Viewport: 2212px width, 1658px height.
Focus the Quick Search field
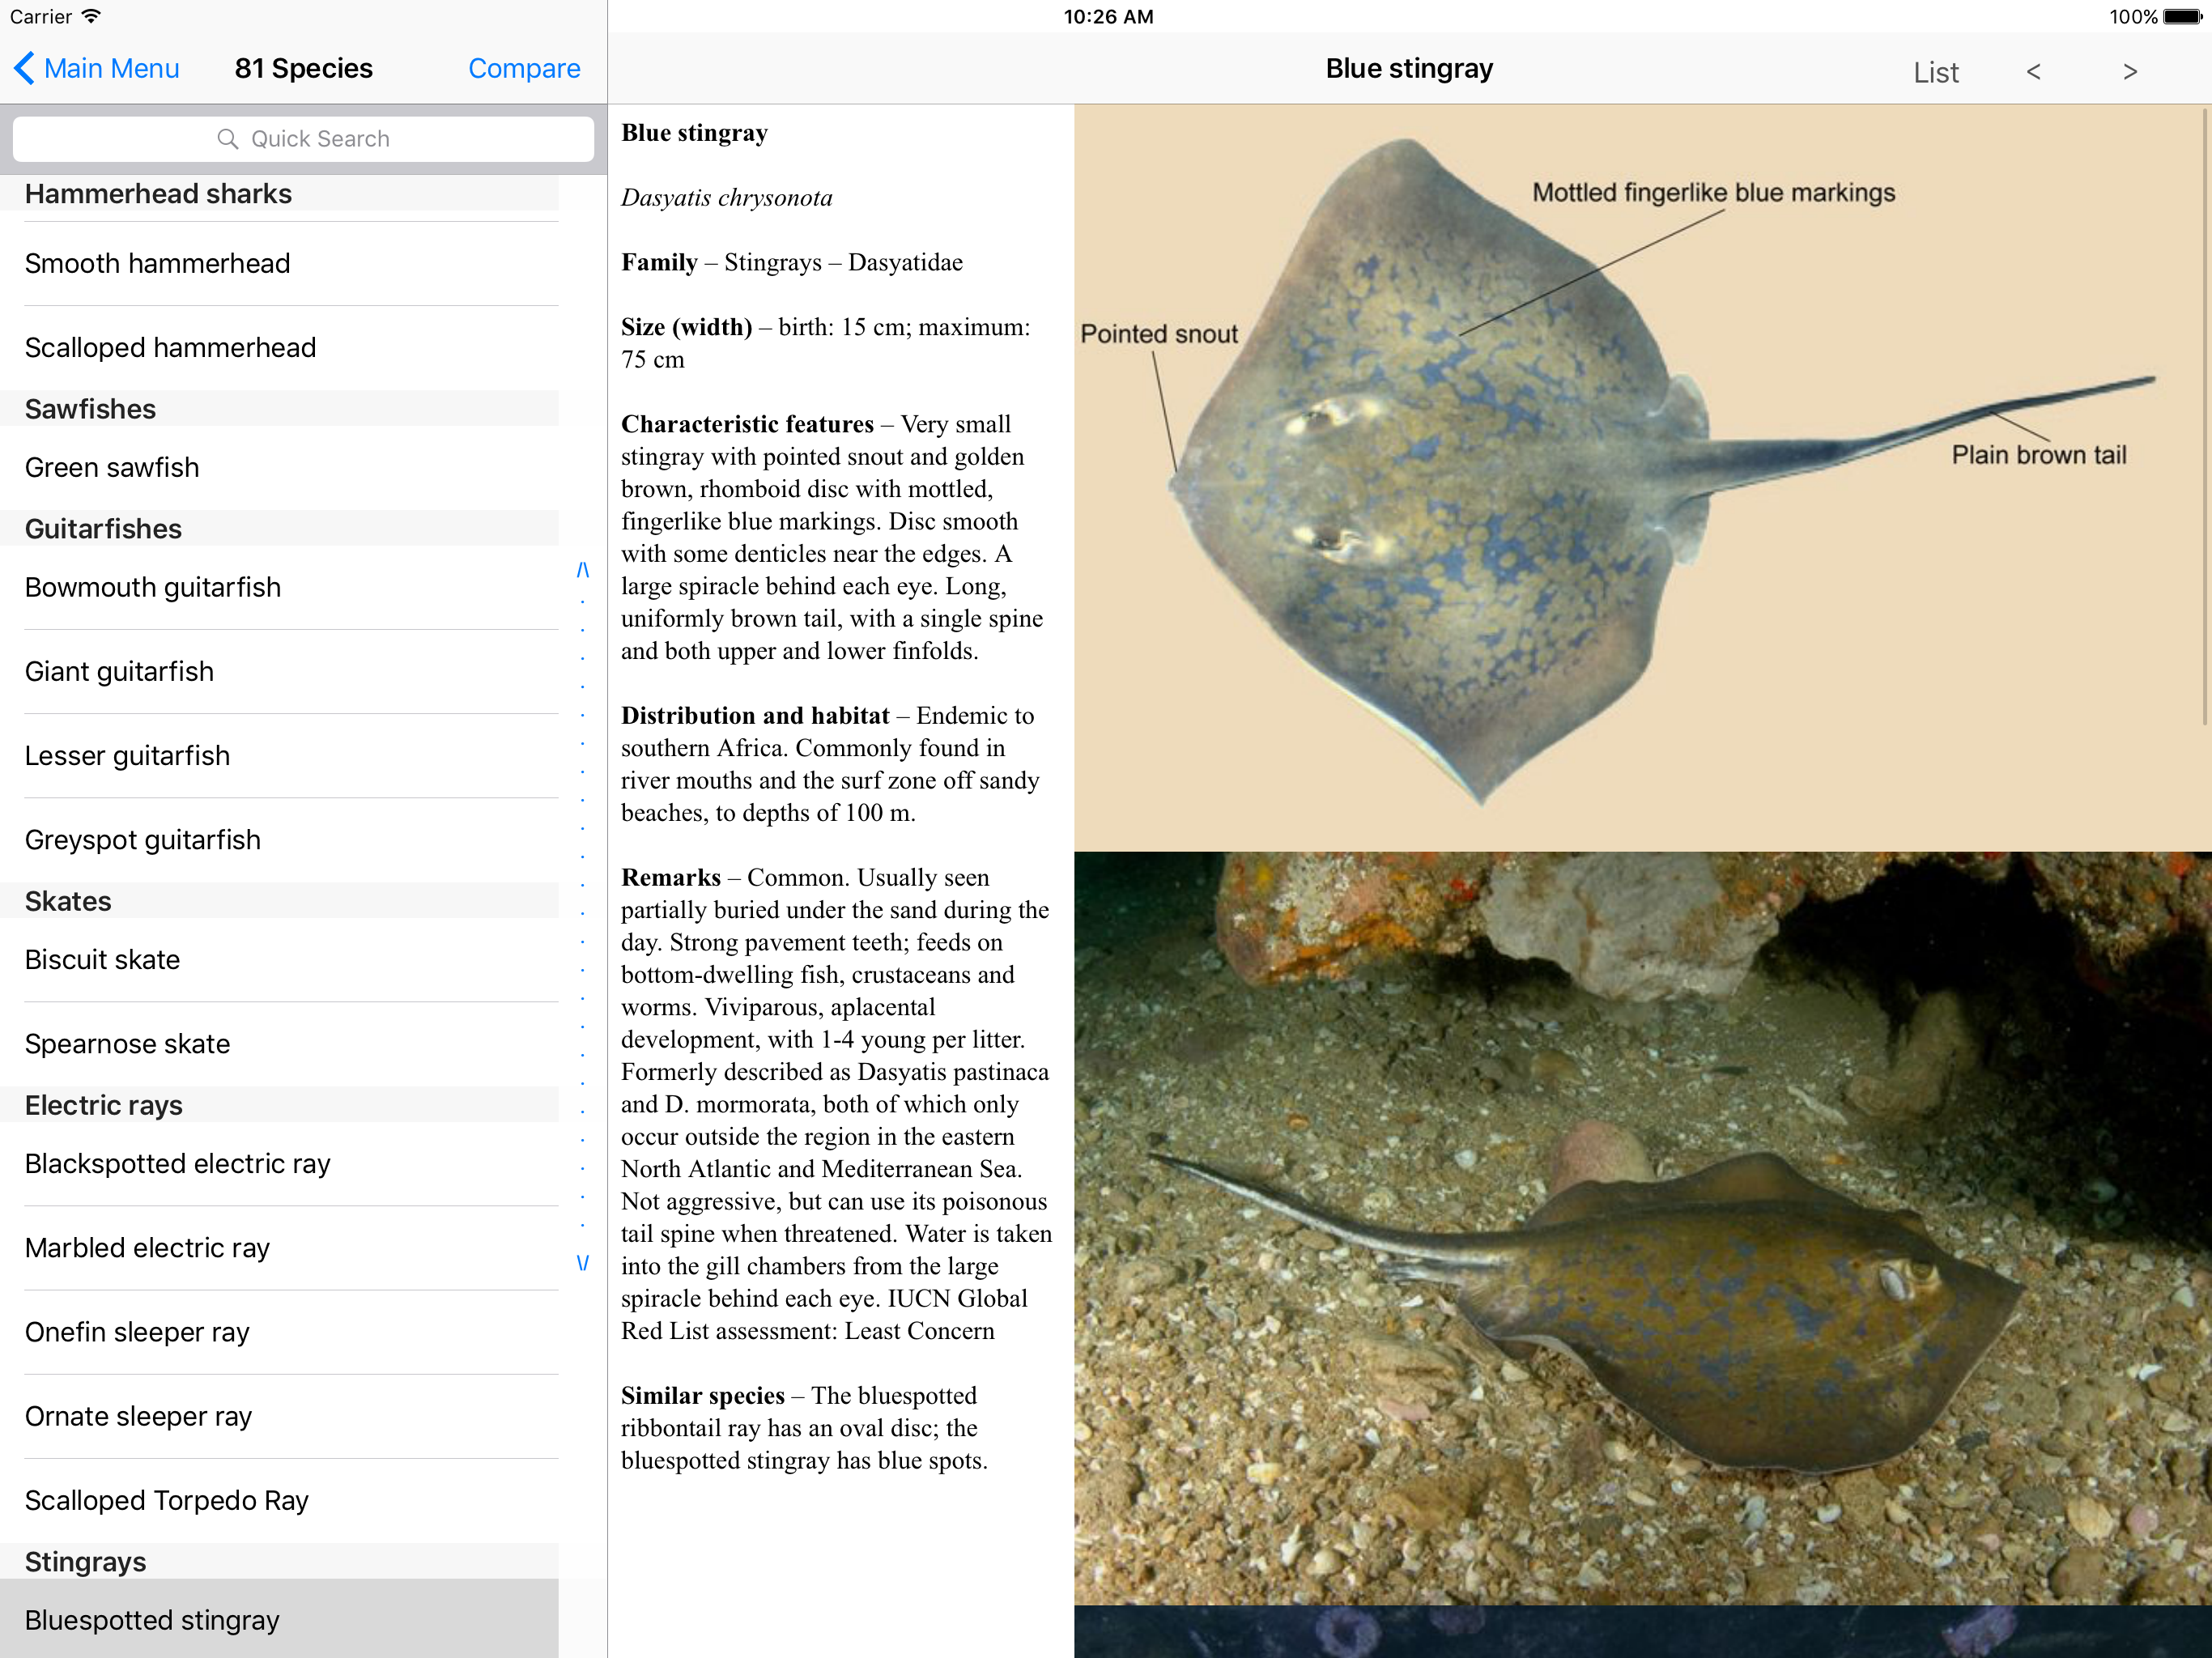(x=303, y=139)
